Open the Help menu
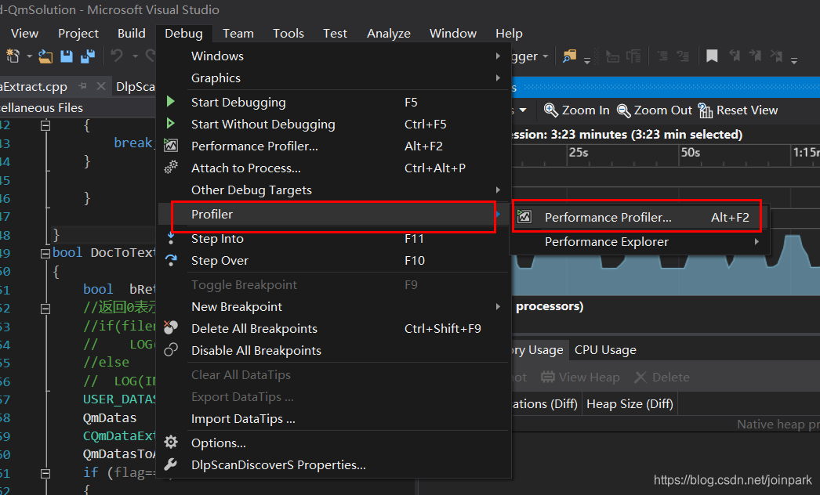The width and height of the screenshot is (820, 495). point(509,34)
